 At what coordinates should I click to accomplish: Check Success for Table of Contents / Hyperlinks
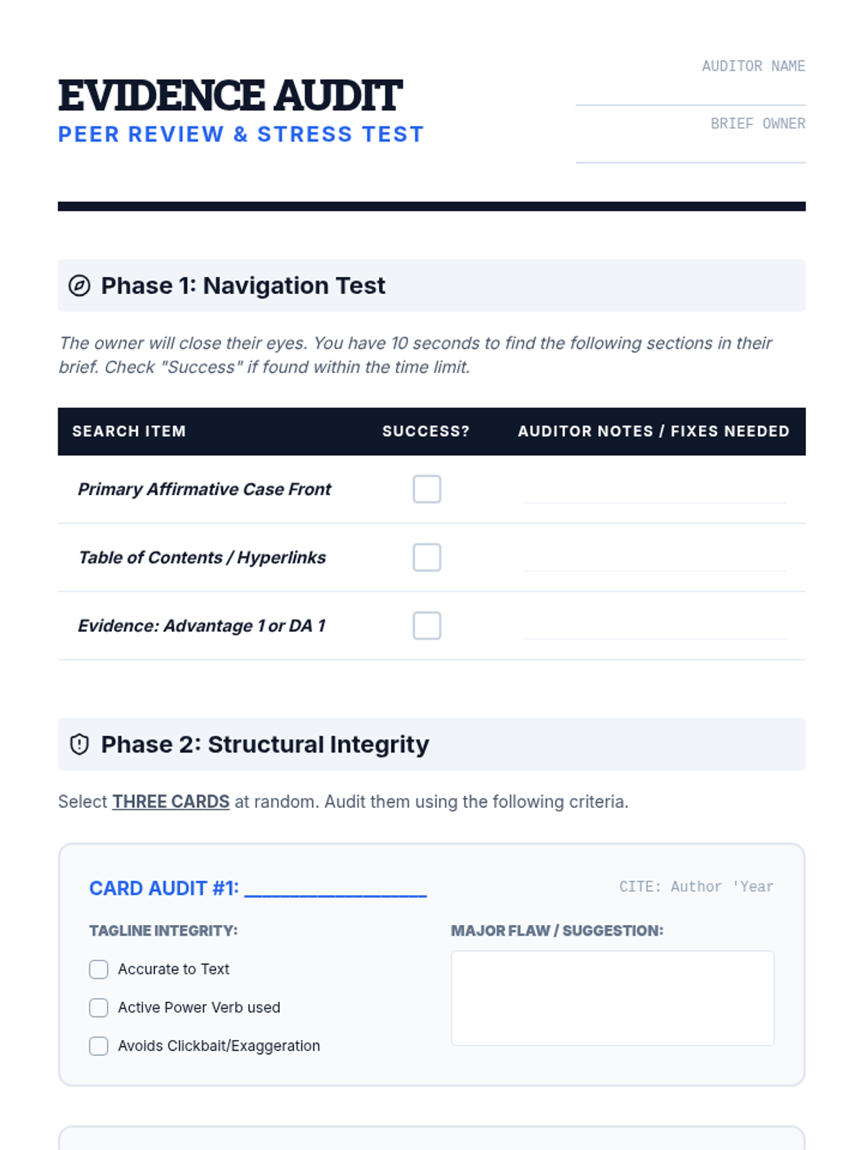point(426,557)
